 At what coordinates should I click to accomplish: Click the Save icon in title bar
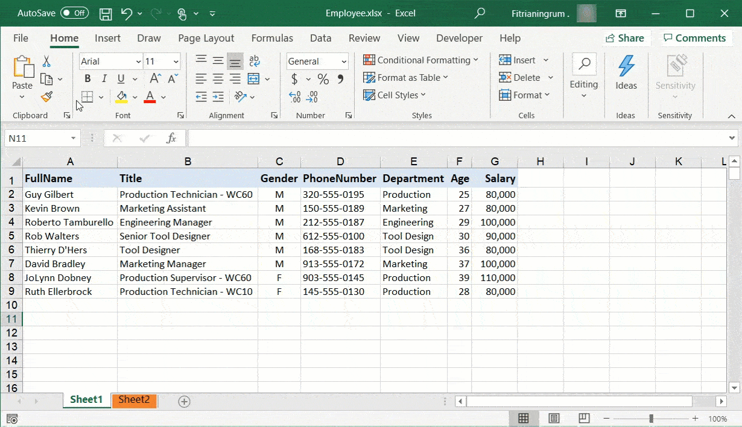[106, 13]
